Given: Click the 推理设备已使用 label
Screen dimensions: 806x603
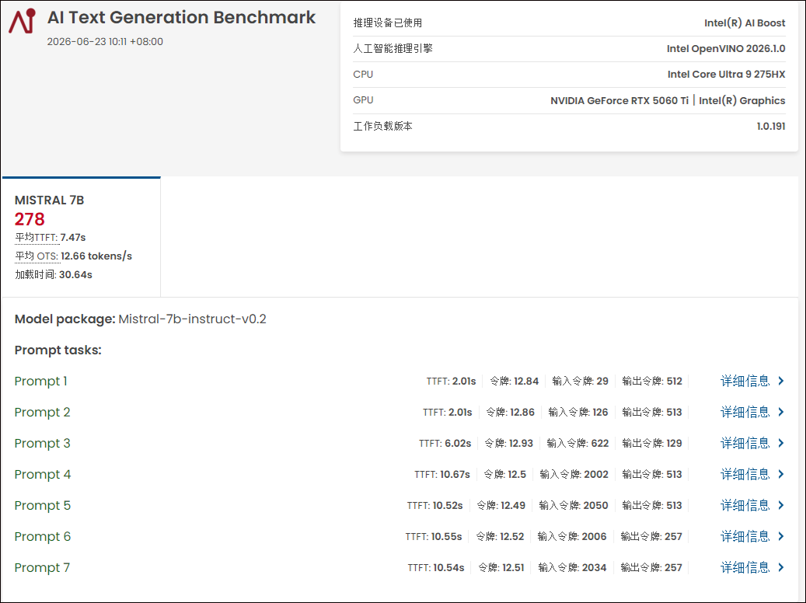Looking at the screenshot, I should [x=388, y=23].
